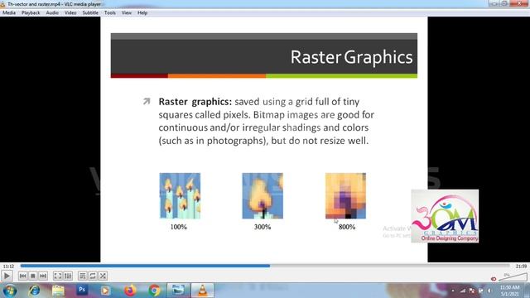
Task: Click the Action Center flag tray icon
Action: coord(472,291)
